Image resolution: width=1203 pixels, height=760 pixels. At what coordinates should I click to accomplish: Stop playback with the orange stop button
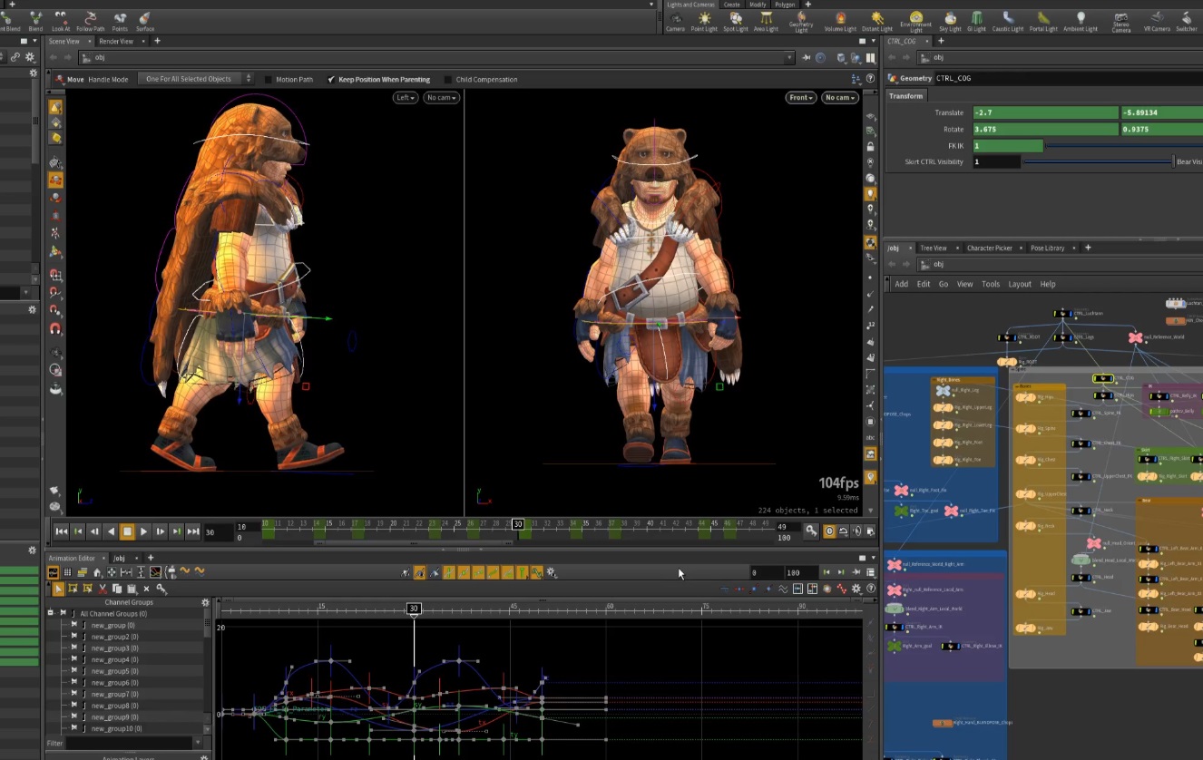[127, 531]
